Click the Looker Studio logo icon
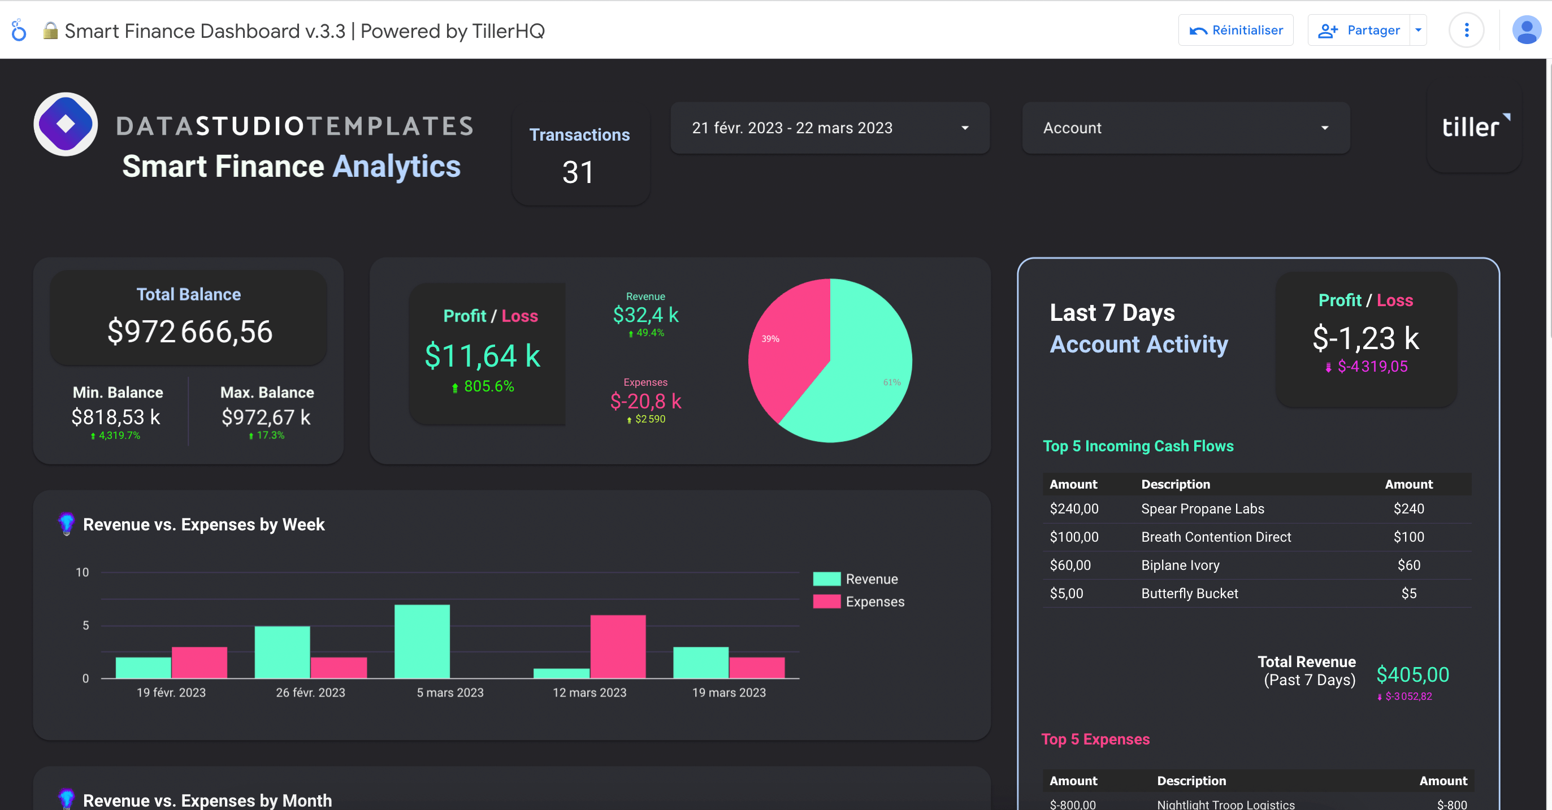1552x810 pixels. [x=19, y=30]
